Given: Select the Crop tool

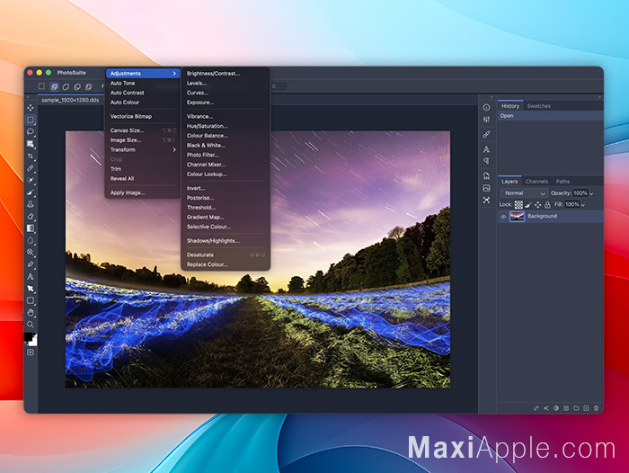Looking at the screenshot, I should click(x=31, y=156).
